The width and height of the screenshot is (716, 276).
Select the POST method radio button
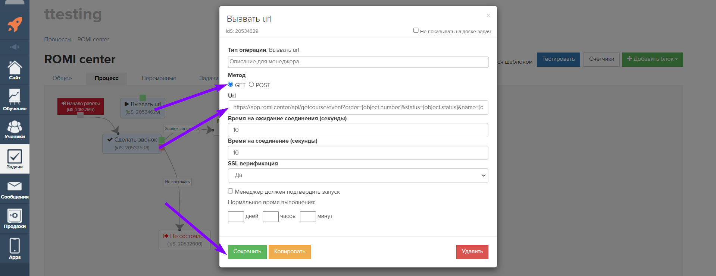(251, 85)
